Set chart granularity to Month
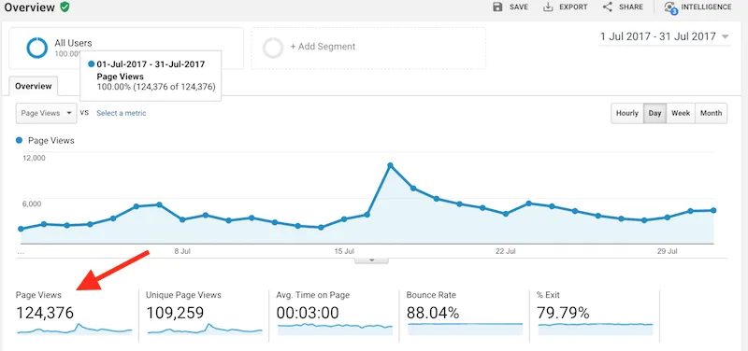The width and height of the screenshot is (748, 351). point(711,113)
